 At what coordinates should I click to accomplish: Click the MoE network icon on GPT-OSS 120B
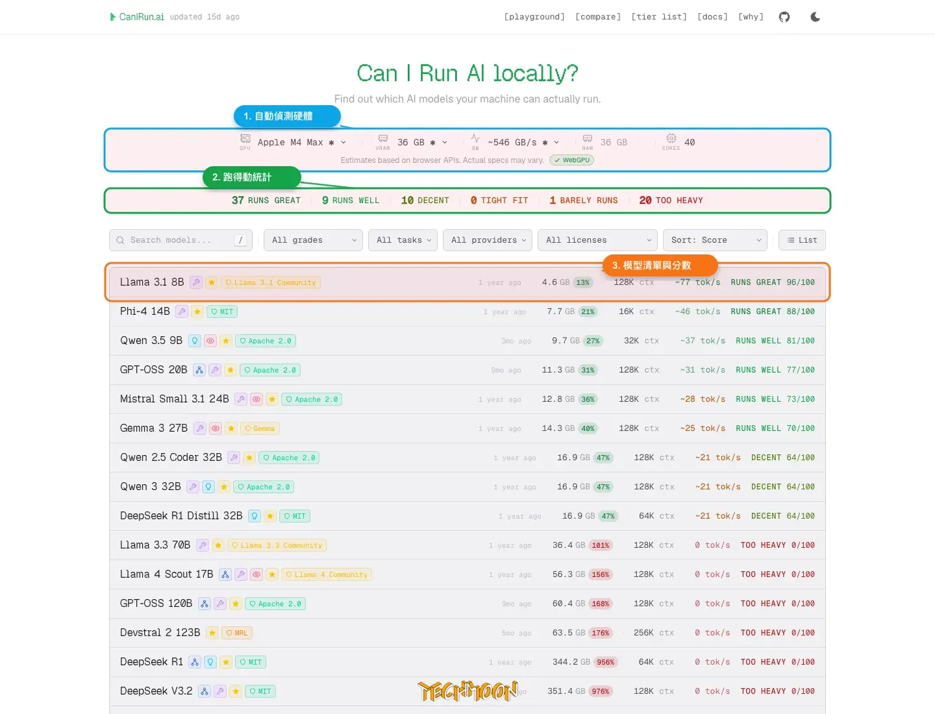pyautogui.click(x=205, y=604)
